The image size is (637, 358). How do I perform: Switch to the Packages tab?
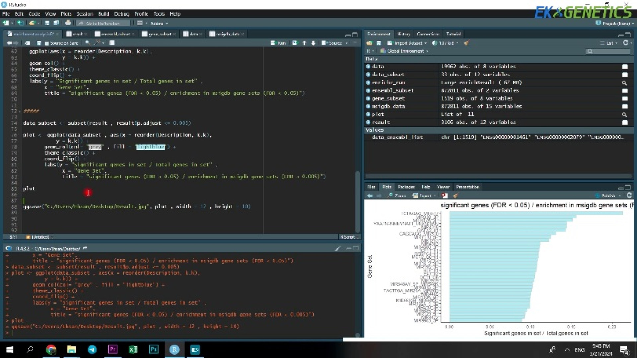click(406, 187)
